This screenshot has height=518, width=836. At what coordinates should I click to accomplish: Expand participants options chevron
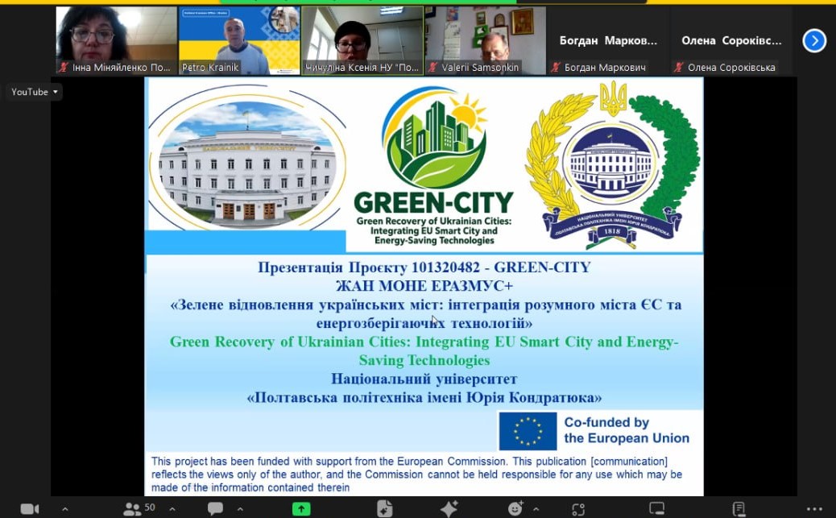pyautogui.click(x=172, y=509)
